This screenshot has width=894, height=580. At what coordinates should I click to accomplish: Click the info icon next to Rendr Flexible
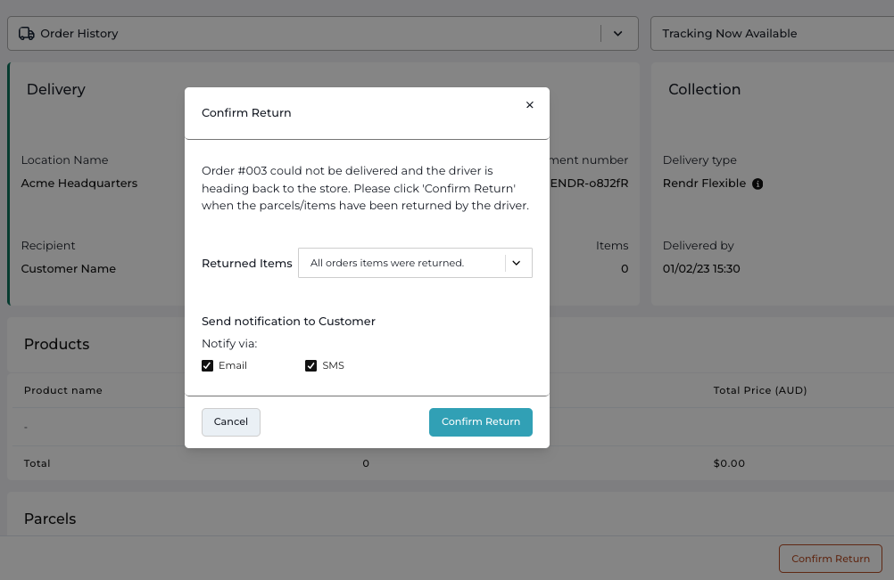[757, 184]
